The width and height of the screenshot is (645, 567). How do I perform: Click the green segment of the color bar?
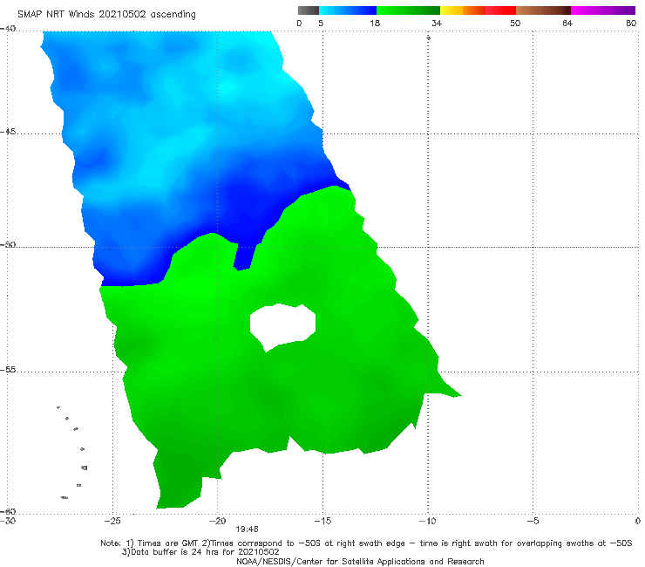click(x=408, y=10)
